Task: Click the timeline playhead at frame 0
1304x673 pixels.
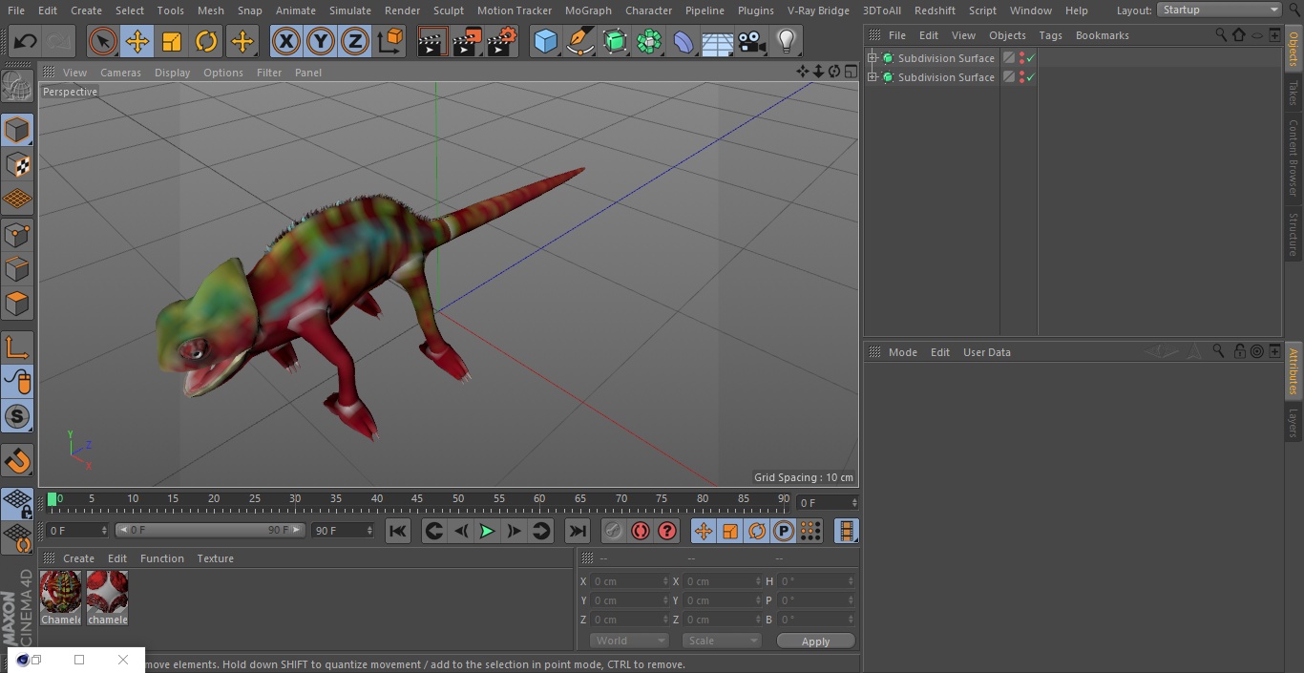Action: pos(53,499)
